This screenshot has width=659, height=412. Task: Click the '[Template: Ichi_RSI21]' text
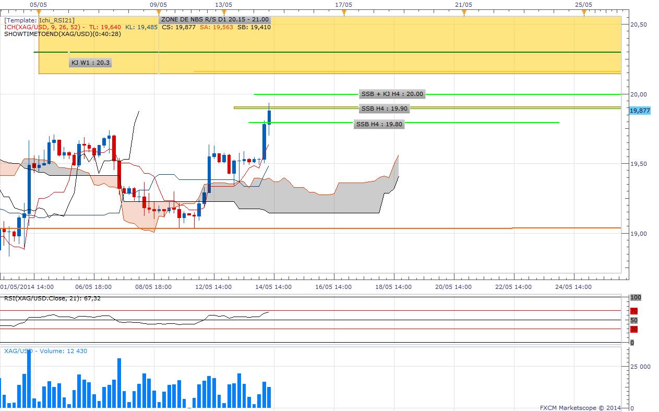pos(39,20)
